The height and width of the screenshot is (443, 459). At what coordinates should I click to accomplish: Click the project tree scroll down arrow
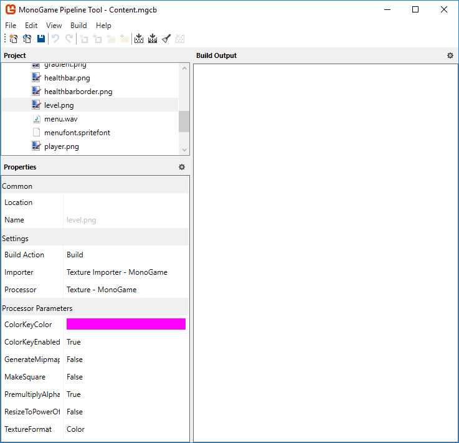click(184, 150)
